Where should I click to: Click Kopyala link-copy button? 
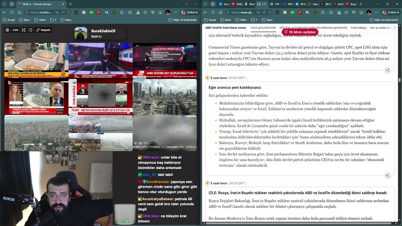coord(43,30)
